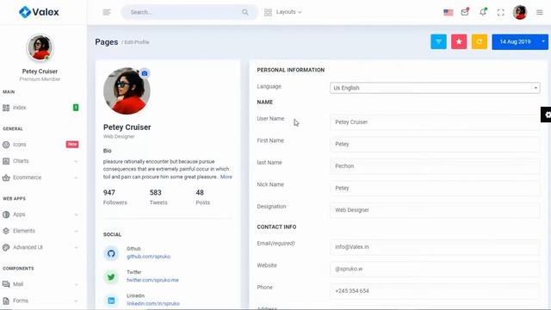Focus the Email input field

pyautogui.click(x=435, y=247)
